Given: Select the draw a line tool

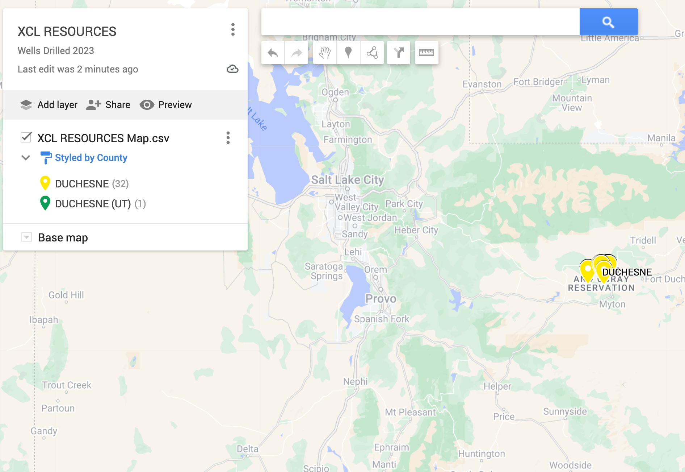Looking at the screenshot, I should click(372, 53).
